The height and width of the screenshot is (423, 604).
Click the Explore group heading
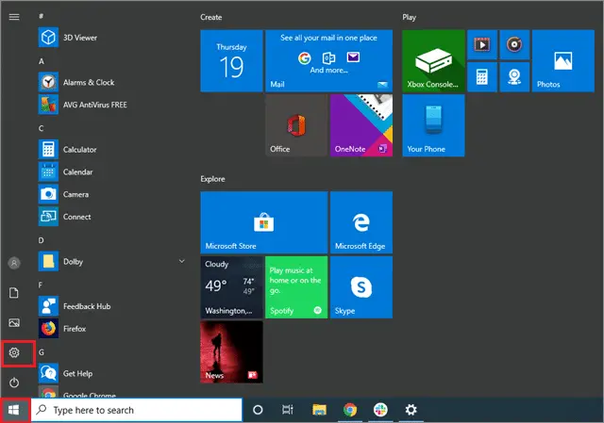pyautogui.click(x=212, y=179)
